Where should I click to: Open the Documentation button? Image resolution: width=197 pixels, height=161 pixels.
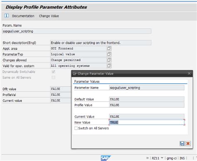tap(23, 16)
